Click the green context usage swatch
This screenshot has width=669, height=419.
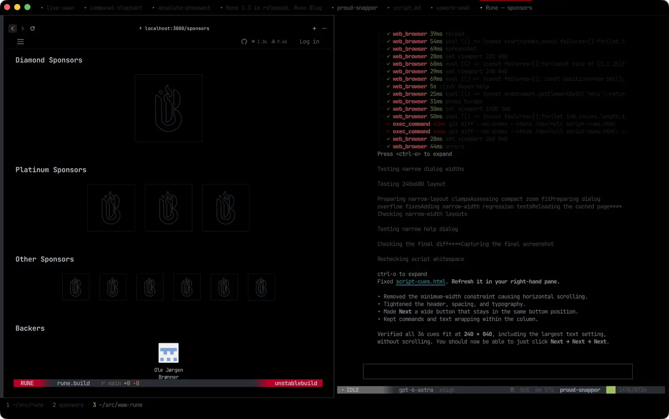point(611,390)
